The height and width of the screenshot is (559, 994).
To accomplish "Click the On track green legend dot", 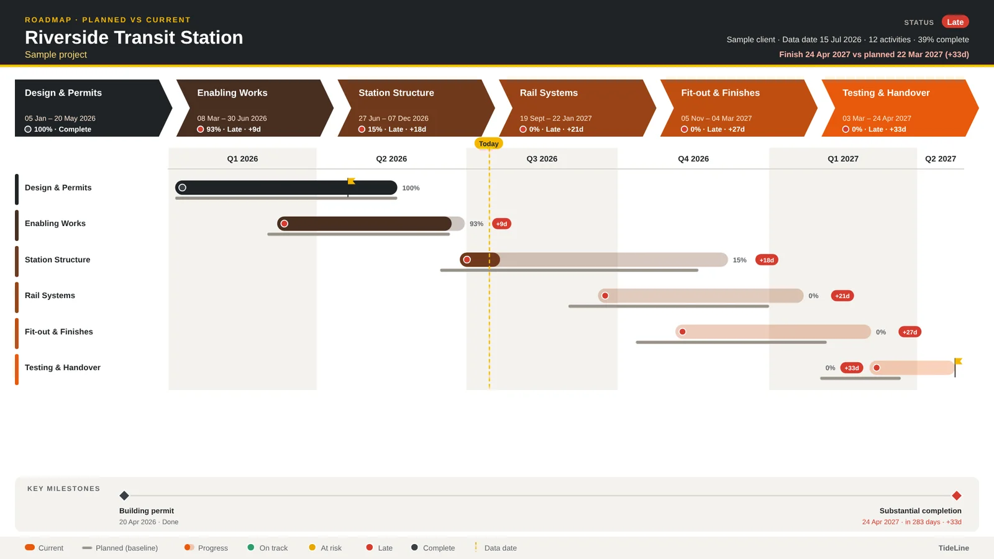I will 251,547.
